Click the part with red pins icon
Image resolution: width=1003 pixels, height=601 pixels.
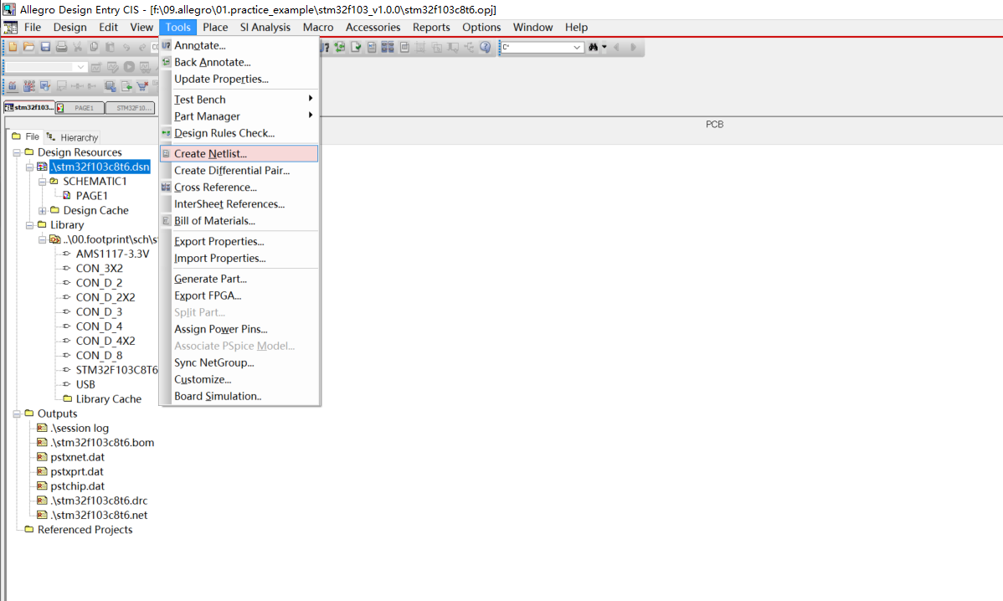pos(29,85)
